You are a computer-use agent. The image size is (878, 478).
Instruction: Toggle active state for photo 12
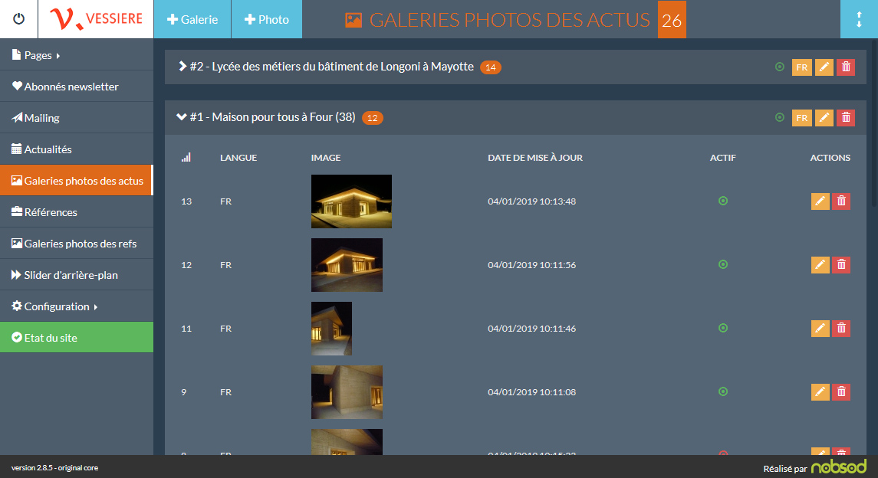(723, 264)
